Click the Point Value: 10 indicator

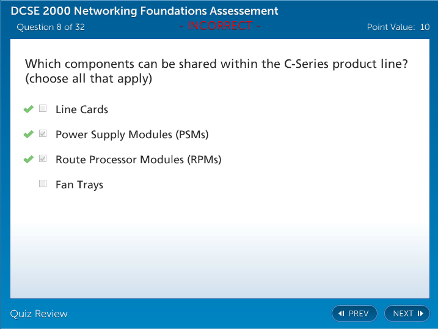(x=398, y=27)
